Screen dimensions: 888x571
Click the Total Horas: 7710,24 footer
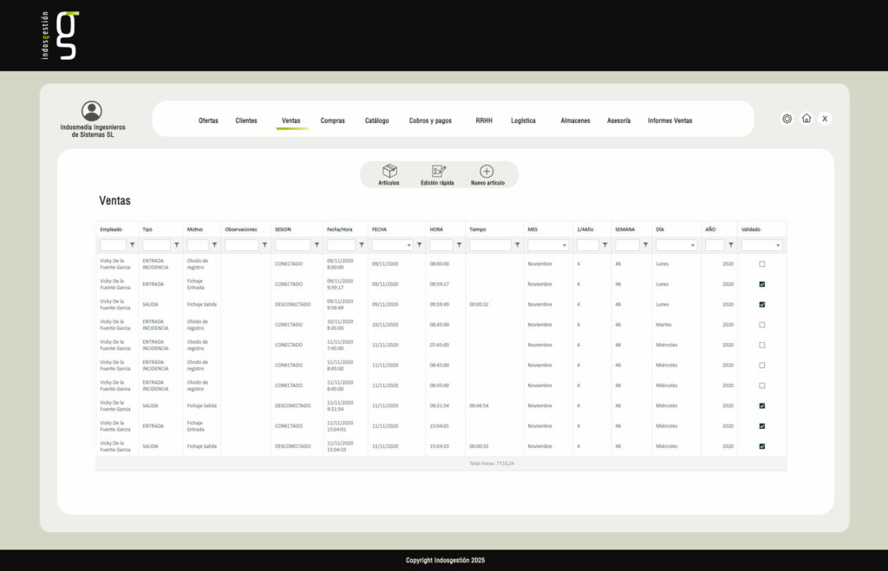492,464
